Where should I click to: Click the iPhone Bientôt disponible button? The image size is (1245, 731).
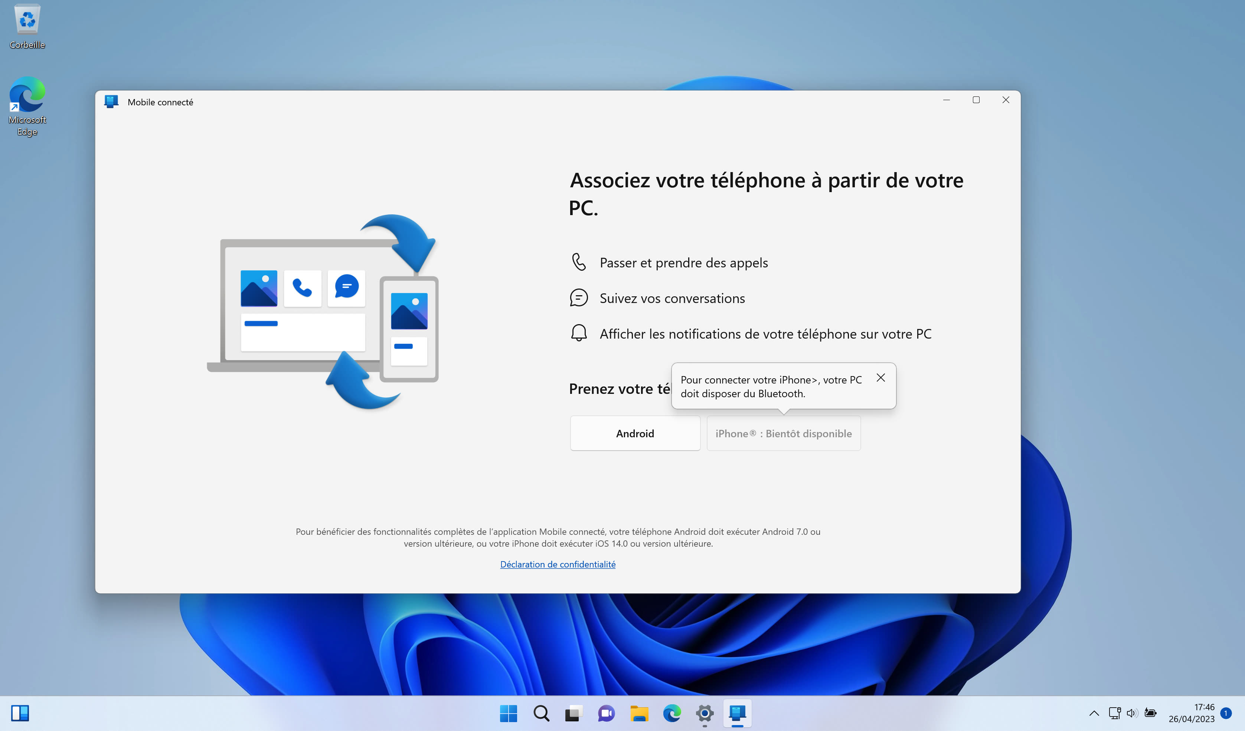[784, 433]
